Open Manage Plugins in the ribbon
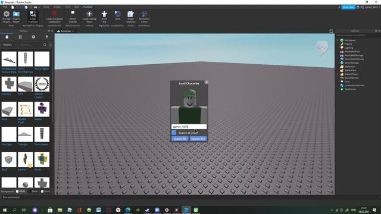381x214 pixels. tap(7, 17)
